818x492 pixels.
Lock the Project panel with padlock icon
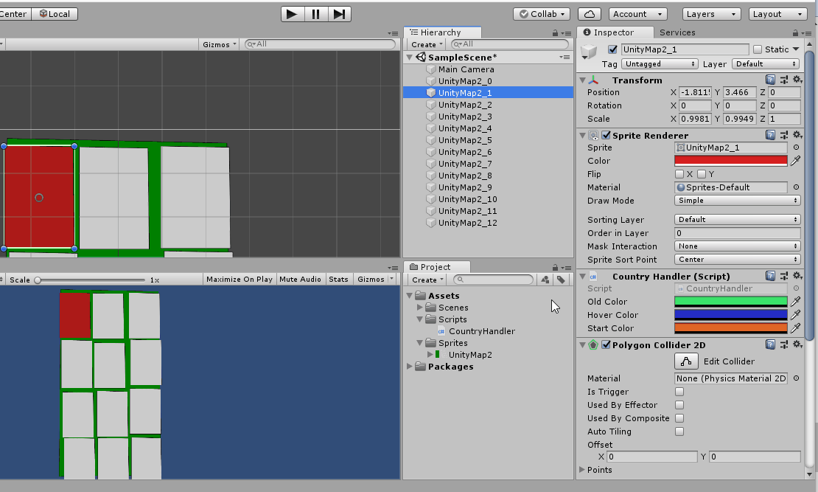(555, 268)
